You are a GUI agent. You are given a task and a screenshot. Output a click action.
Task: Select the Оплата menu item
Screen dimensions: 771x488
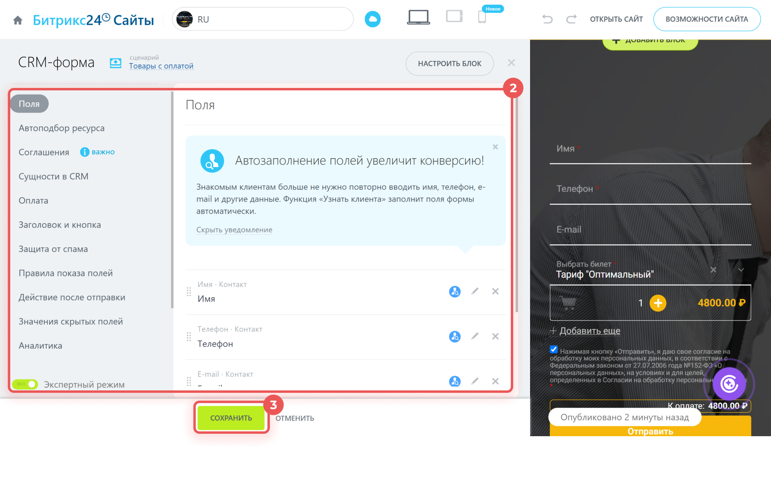[x=33, y=200]
